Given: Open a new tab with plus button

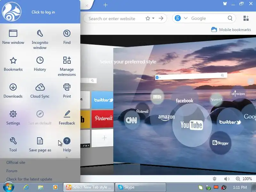Looking at the screenshot, I should 106,5.
